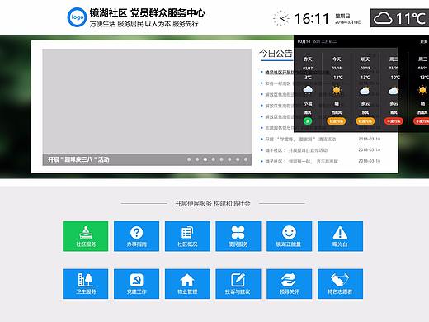Click the green air-quality badge under 昨天
Image resolution: width=429 pixels, height=322 pixels.
[308, 121]
